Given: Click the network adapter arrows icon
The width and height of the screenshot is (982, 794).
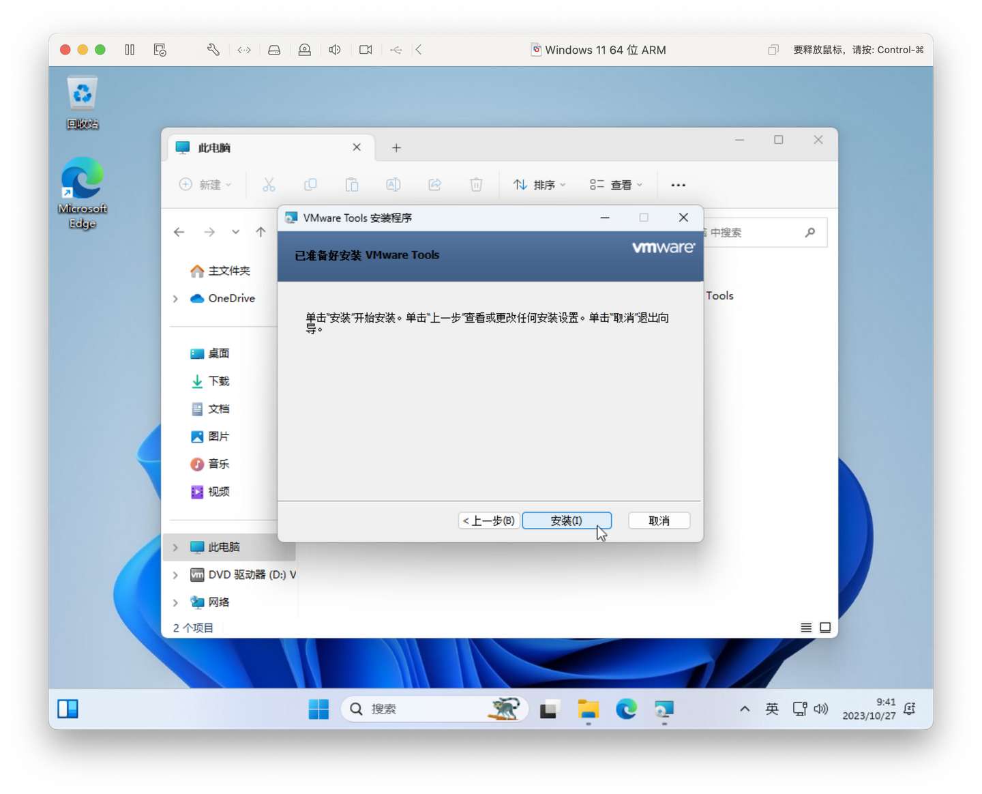Looking at the screenshot, I should [244, 50].
